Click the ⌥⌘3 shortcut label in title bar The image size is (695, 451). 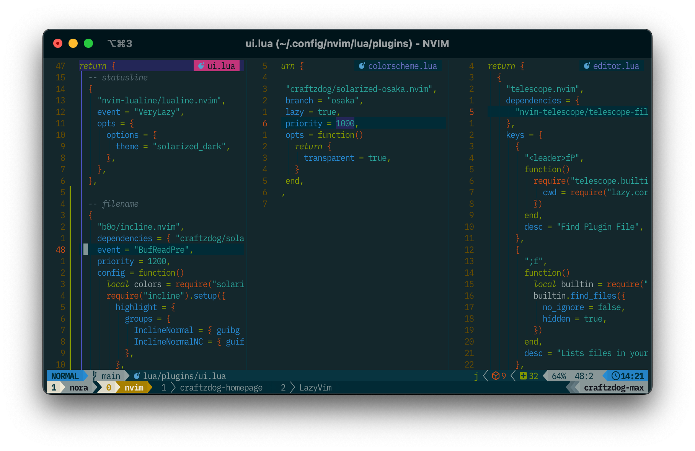(x=120, y=43)
